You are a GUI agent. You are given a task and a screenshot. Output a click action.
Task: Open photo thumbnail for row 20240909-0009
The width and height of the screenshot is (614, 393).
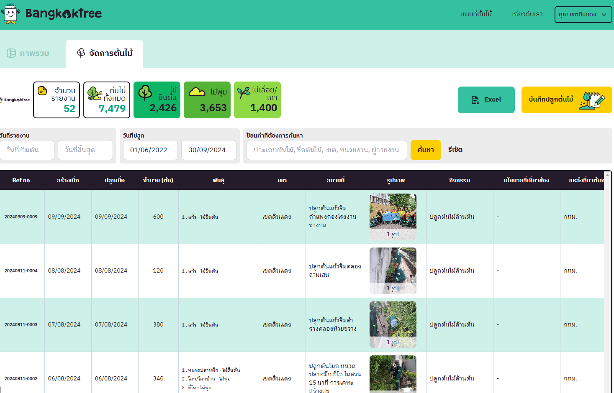393,217
